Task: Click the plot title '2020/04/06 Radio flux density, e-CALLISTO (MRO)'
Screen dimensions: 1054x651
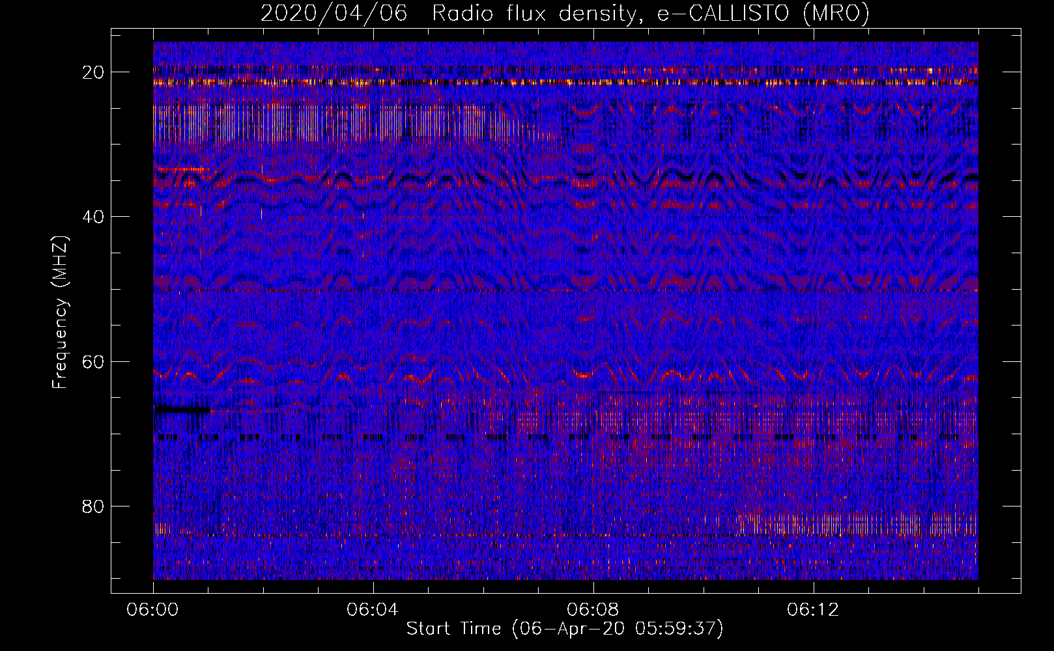Action: tap(565, 13)
